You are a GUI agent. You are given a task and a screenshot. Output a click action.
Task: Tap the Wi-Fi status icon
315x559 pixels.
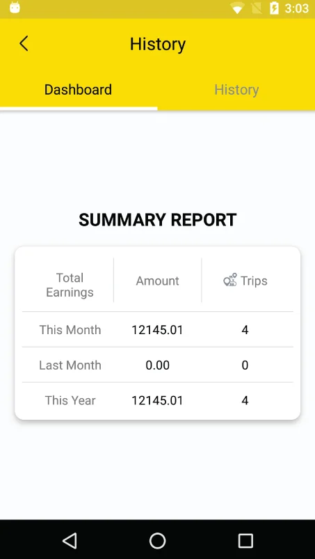coord(237,8)
